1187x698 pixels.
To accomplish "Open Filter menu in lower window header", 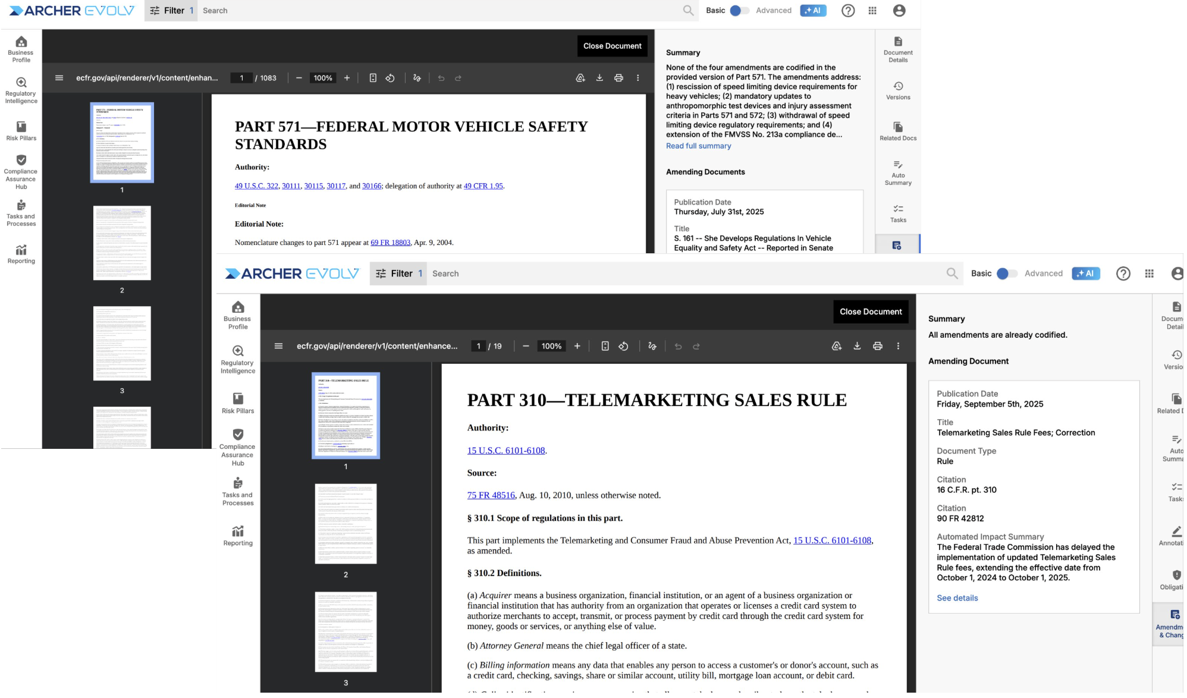I will click(398, 273).
